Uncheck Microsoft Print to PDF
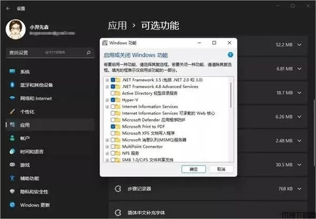The width and height of the screenshot is (316, 219). [x=113, y=127]
